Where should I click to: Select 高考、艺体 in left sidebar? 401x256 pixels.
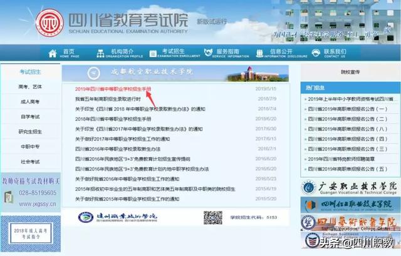click(30, 87)
